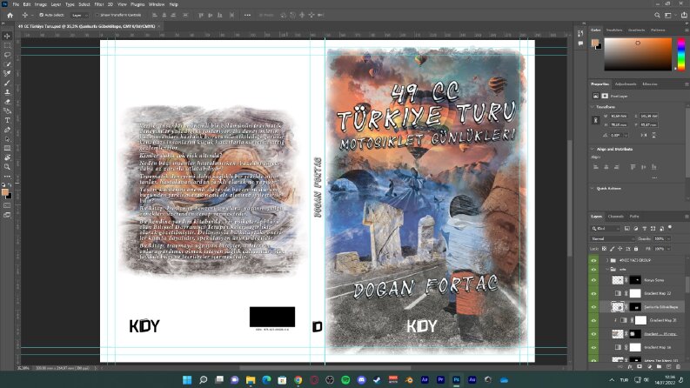The image size is (690, 388).
Task: Pick a color in the color field
Action: (638, 55)
